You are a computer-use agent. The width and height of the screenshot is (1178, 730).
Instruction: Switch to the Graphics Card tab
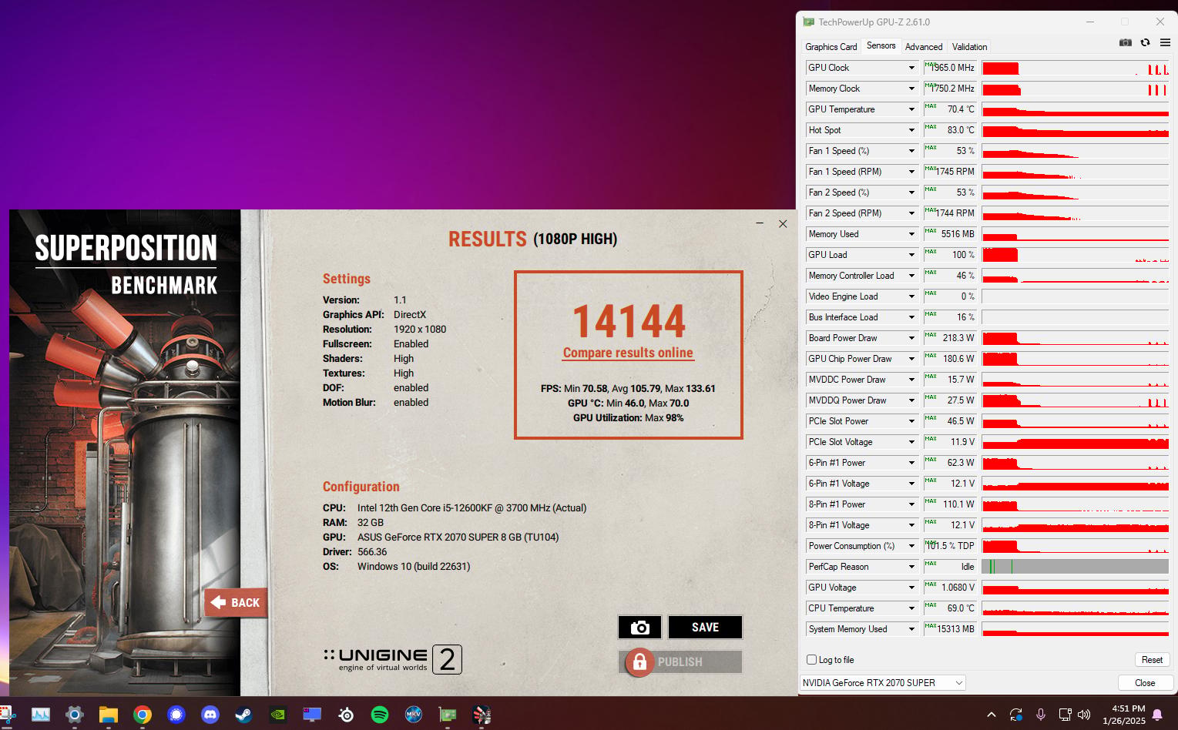tap(831, 47)
